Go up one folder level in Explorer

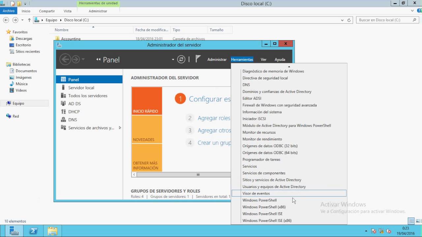click(x=29, y=20)
